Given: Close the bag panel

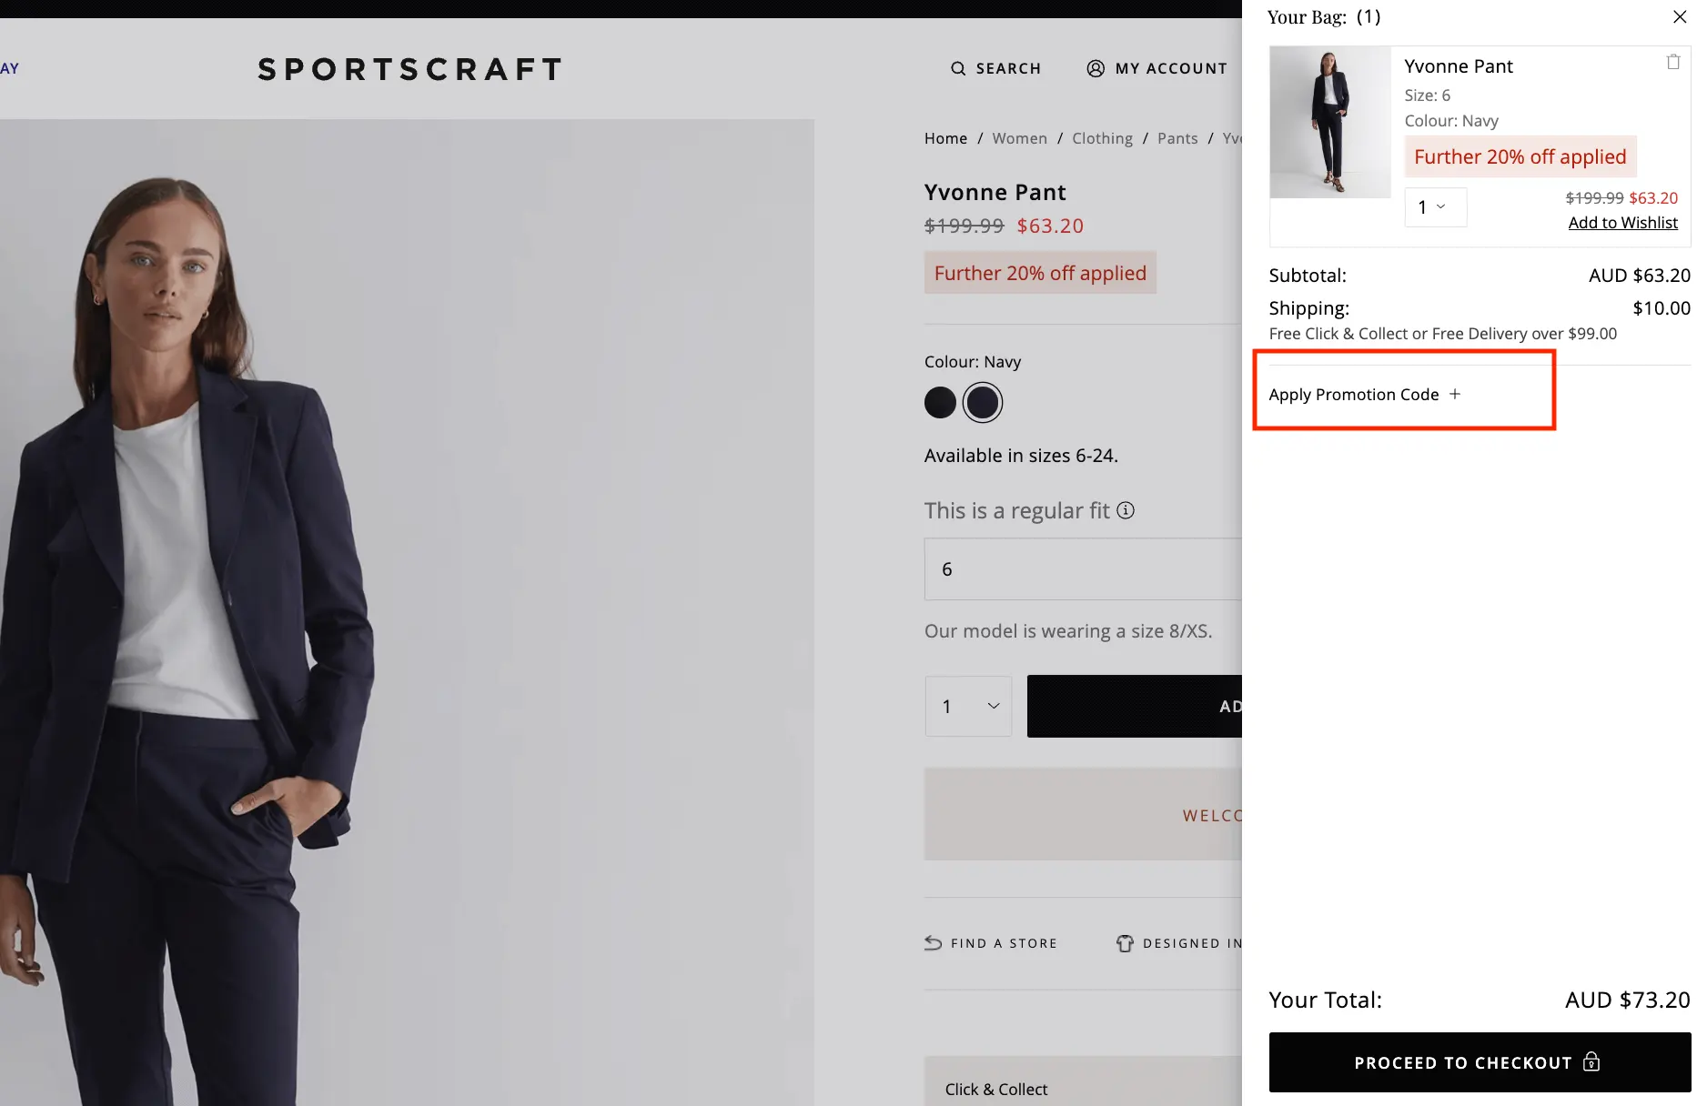Looking at the screenshot, I should (1680, 17).
